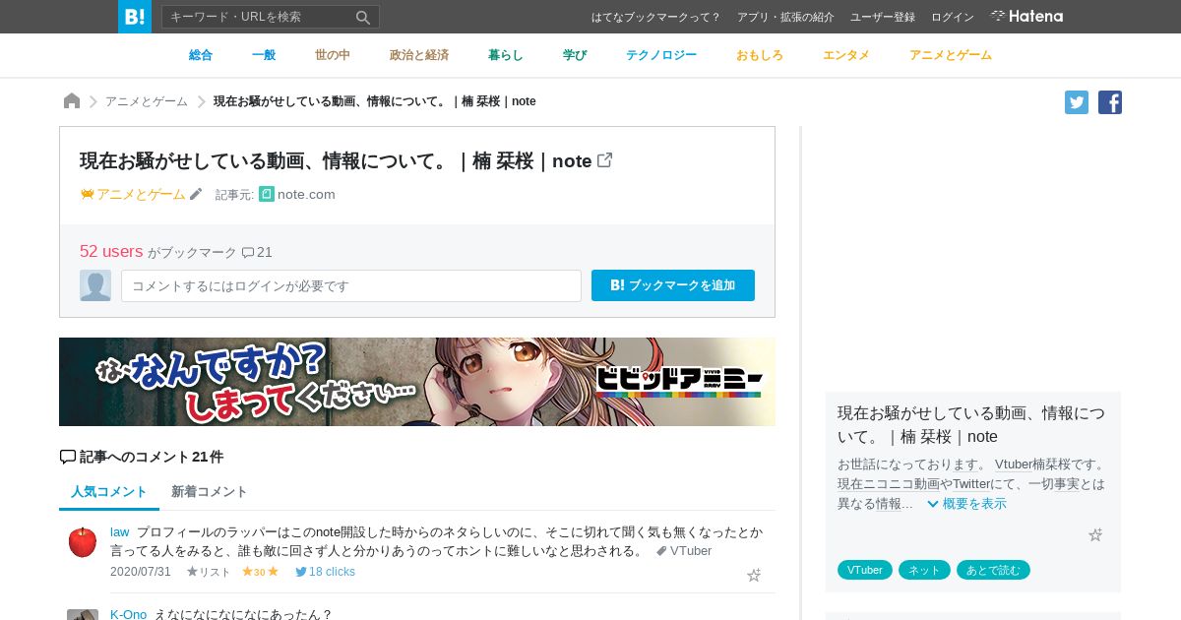
Task: Add star to law's comment
Action: (x=754, y=576)
